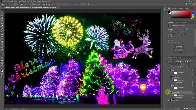This screenshot has width=196, height=110.
Task: Open the Auto-Select Layer dropdown
Action: click(x=22, y=4)
